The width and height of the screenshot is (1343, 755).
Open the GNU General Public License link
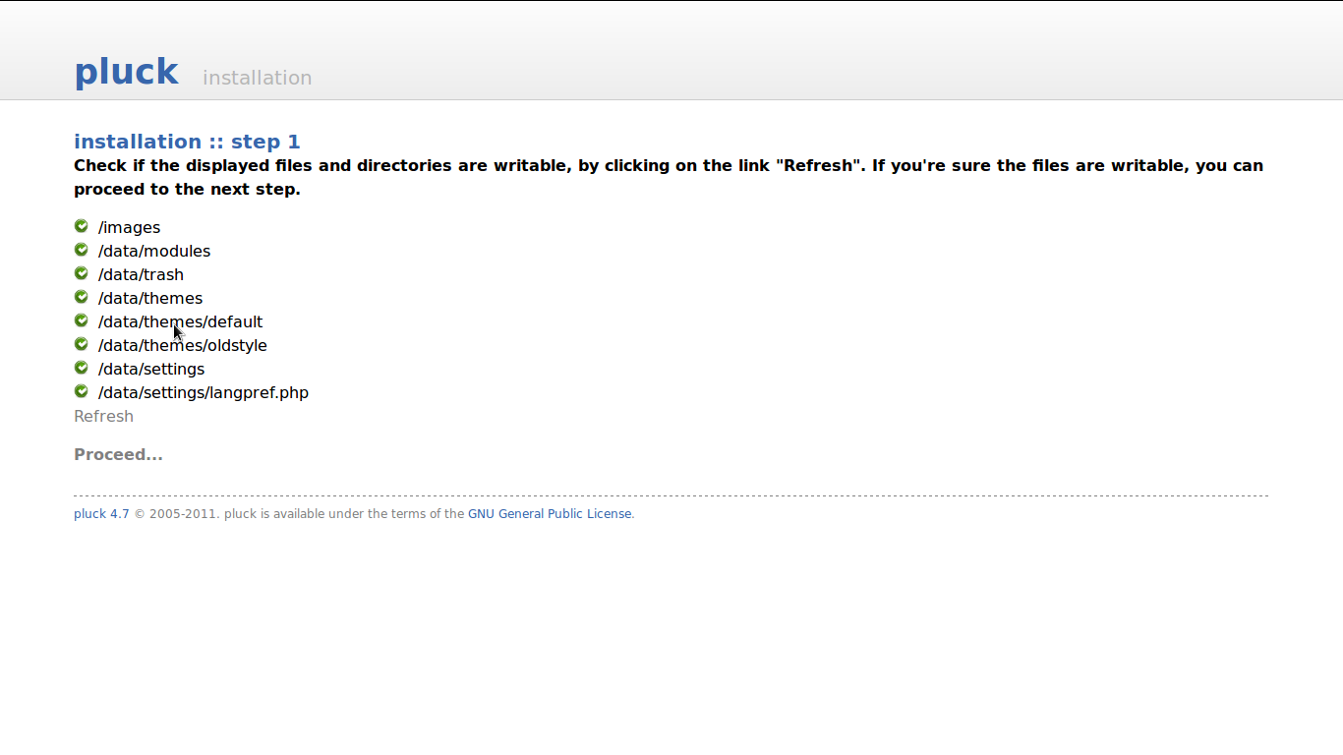point(550,514)
